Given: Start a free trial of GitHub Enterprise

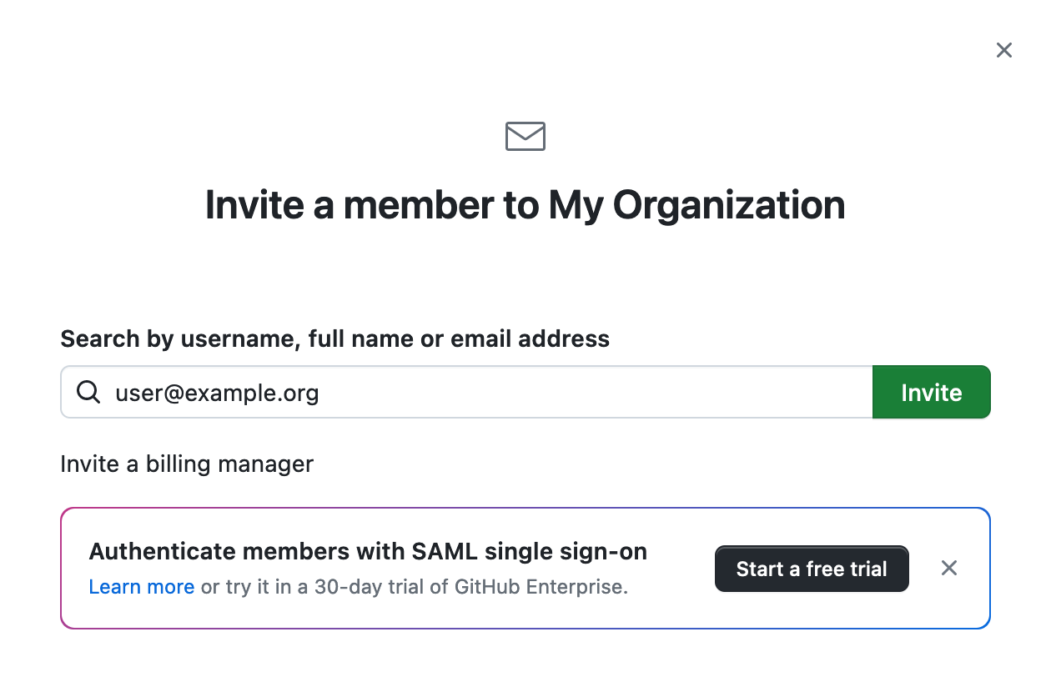Looking at the screenshot, I should click(812, 569).
